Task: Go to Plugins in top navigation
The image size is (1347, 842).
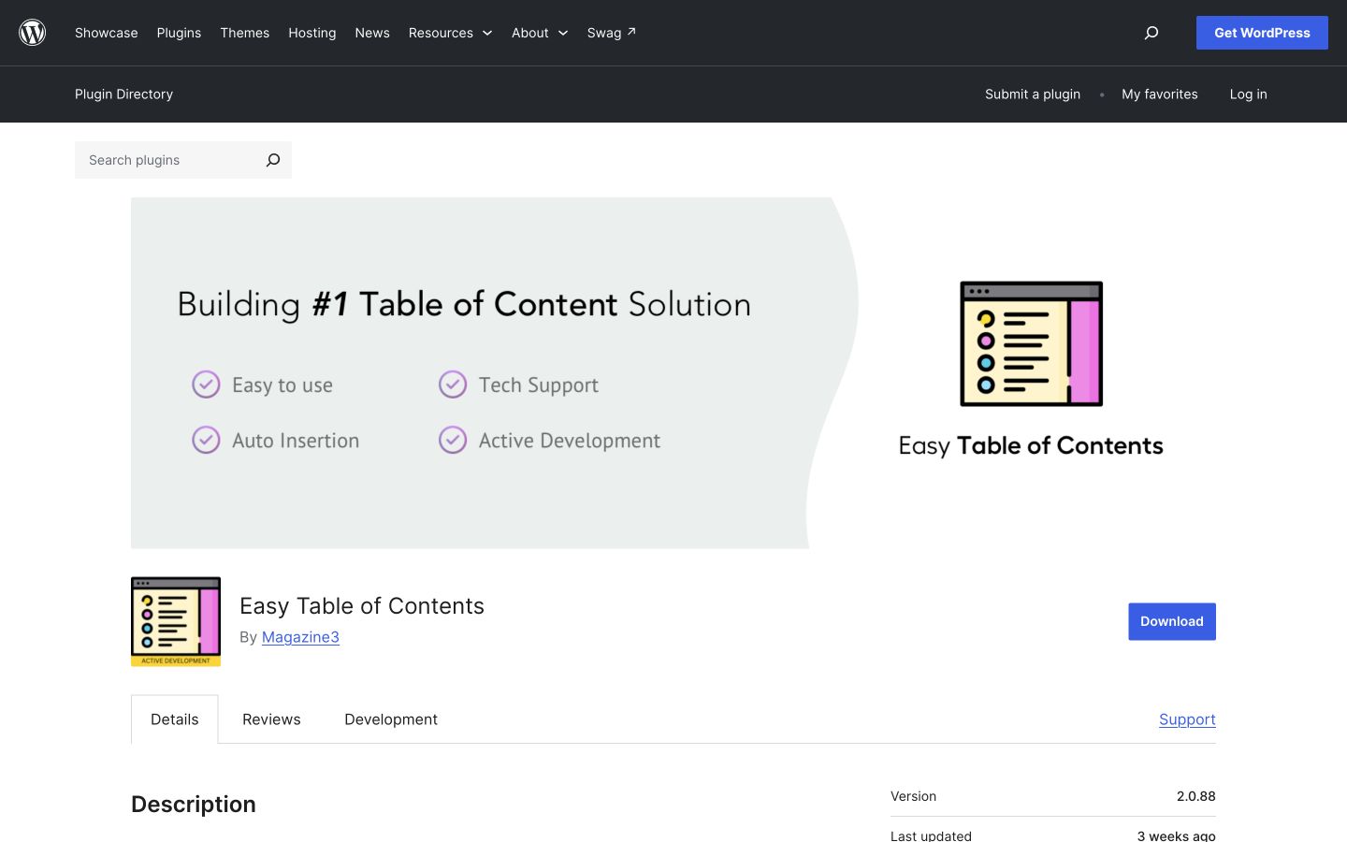Action: pos(179,33)
